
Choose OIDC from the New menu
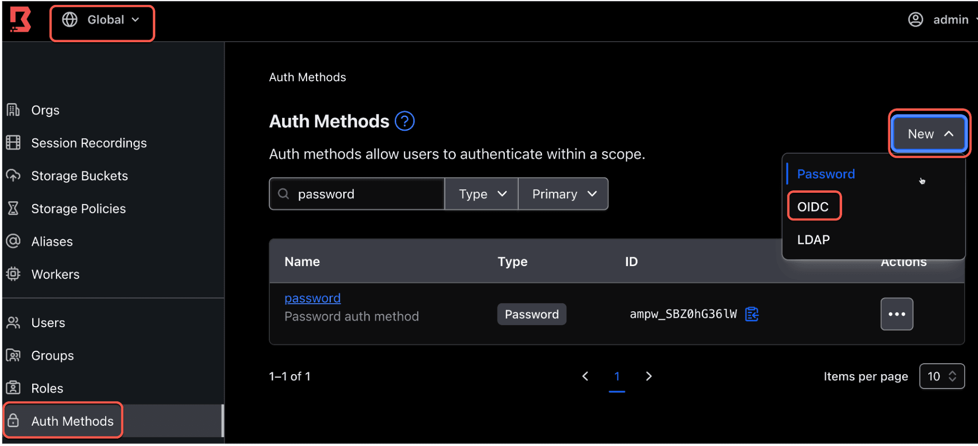[813, 207]
